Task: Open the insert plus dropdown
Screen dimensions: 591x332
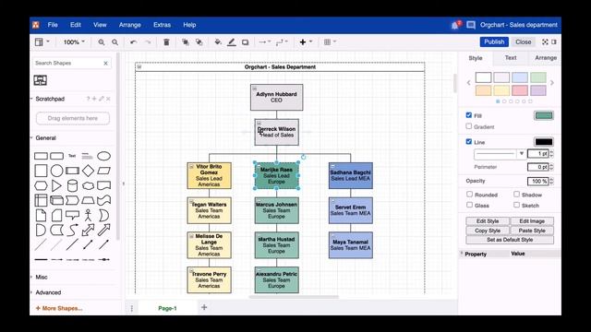Action: 306,42
